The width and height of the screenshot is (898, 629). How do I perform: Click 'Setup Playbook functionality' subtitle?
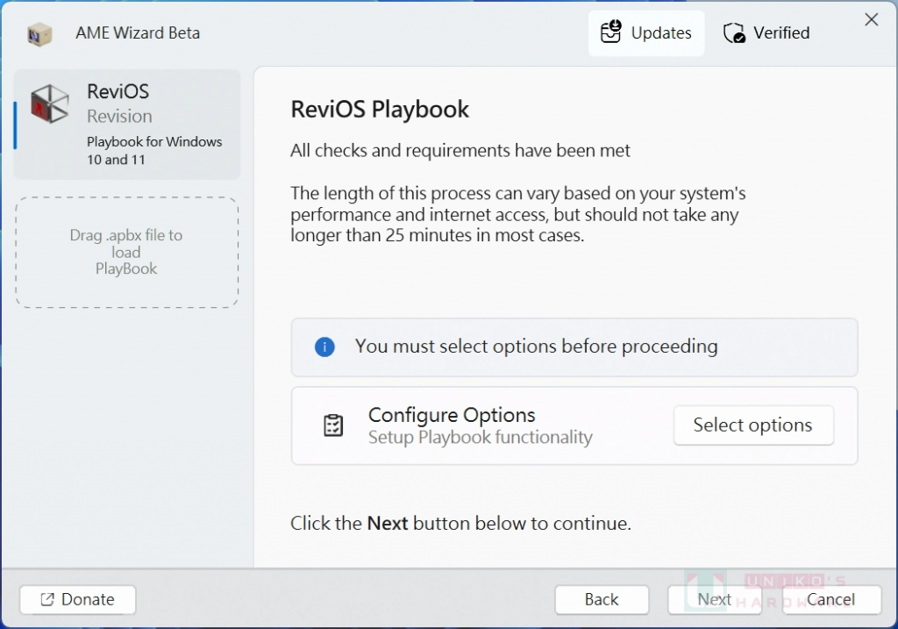[480, 437]
